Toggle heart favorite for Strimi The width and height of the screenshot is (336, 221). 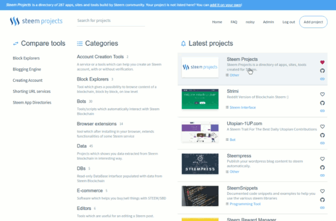(x=322, y=94)
